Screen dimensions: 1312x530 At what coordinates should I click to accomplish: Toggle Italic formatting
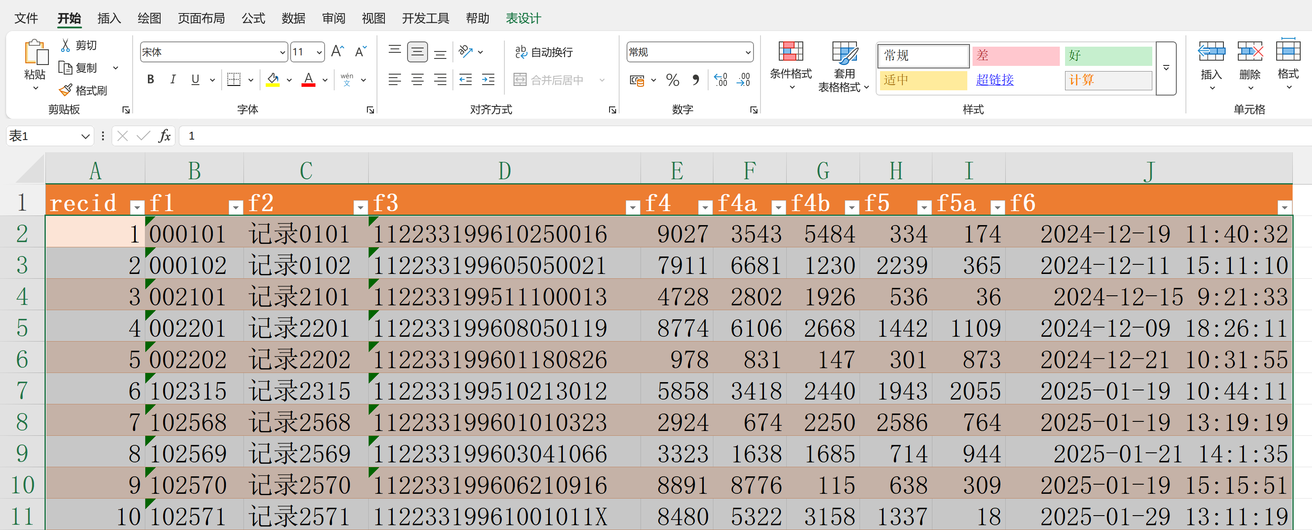pyautogui.click(x=173, y=79)
